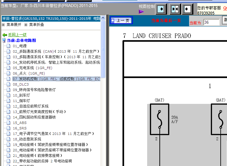227x166 pixels.
Task: Open 04_发动机停机系统 entry
Action: [57, 62]
